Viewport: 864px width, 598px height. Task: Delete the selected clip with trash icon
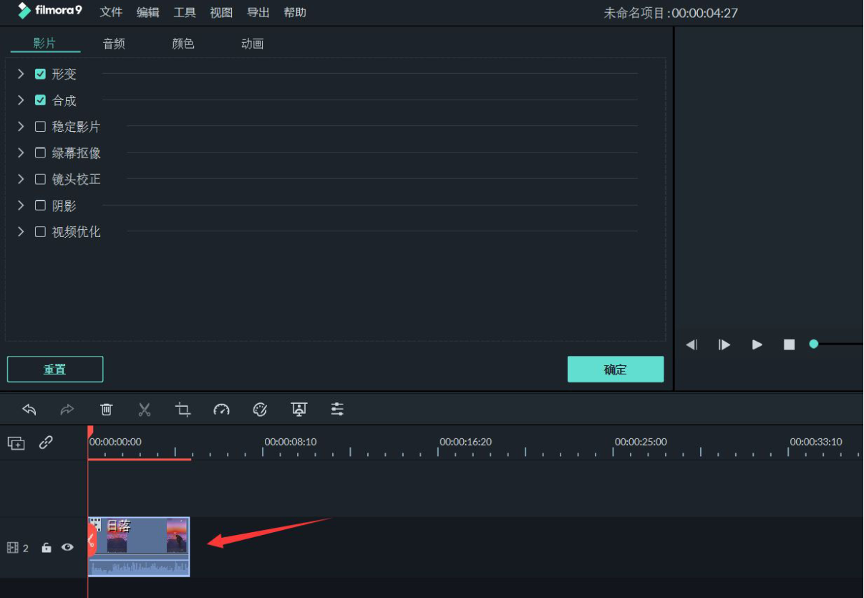point(106,409)
